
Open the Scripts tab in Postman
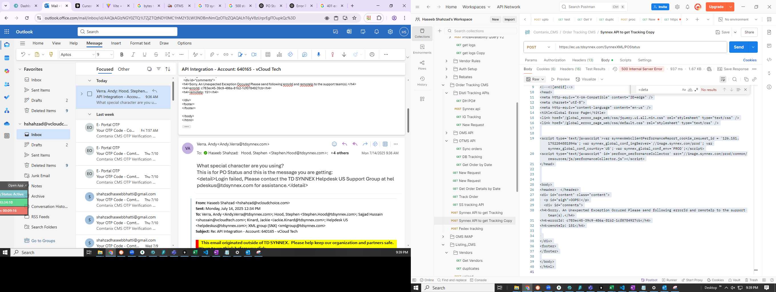pos(625,60)
